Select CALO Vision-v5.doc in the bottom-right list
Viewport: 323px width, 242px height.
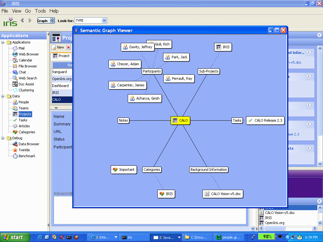[280, 213]
